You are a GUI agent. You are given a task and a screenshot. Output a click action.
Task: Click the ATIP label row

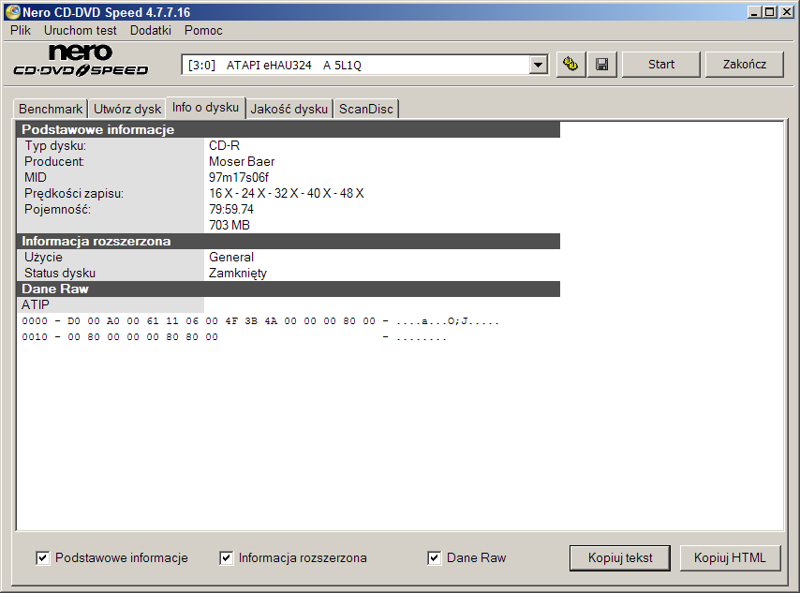111,304
